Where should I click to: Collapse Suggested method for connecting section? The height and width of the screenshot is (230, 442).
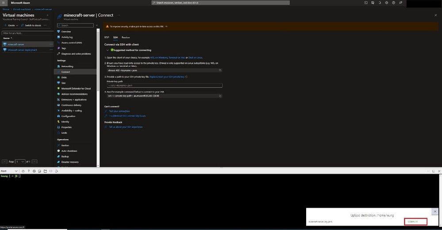108,50
